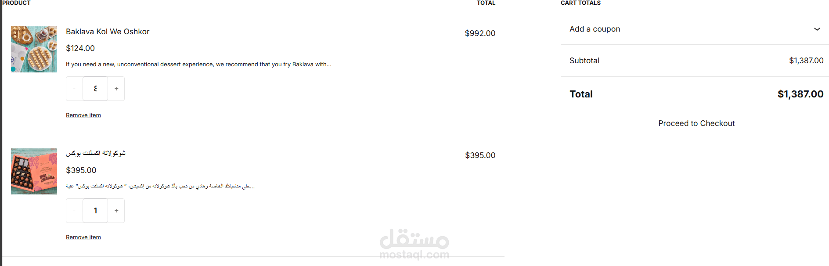Click the Baklava line total $992.00
Screen dimensions: 829x266
[x=480, y=33]
